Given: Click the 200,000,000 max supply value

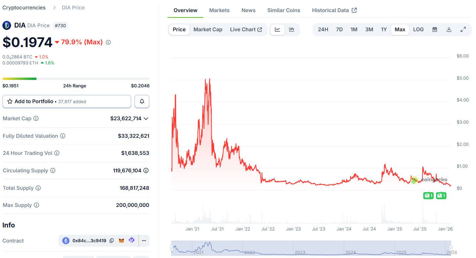Looking at the screenshot, I should pos(133,205).
